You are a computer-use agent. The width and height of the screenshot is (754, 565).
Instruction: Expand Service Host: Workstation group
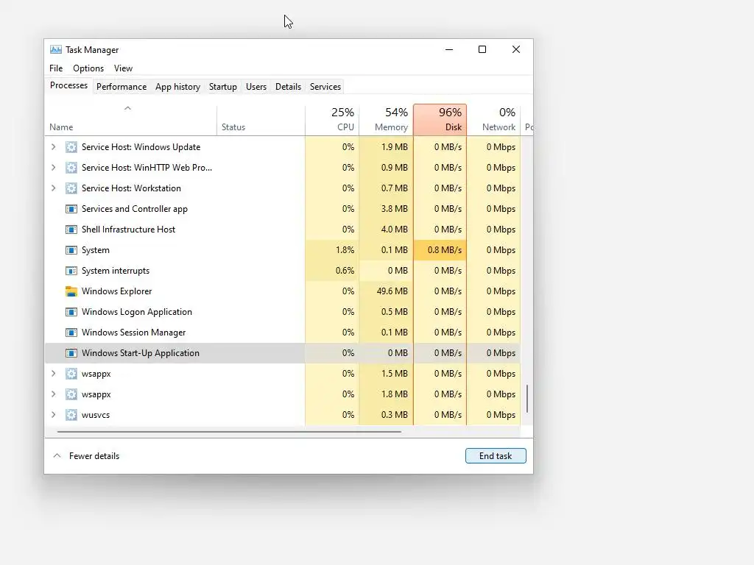click(53, 188)
